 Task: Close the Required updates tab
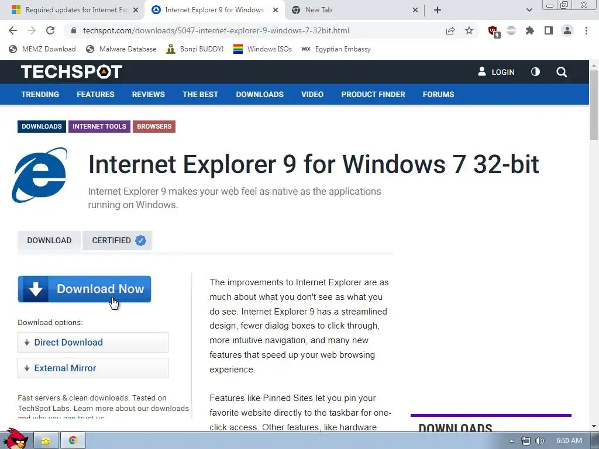coord(136,10)
